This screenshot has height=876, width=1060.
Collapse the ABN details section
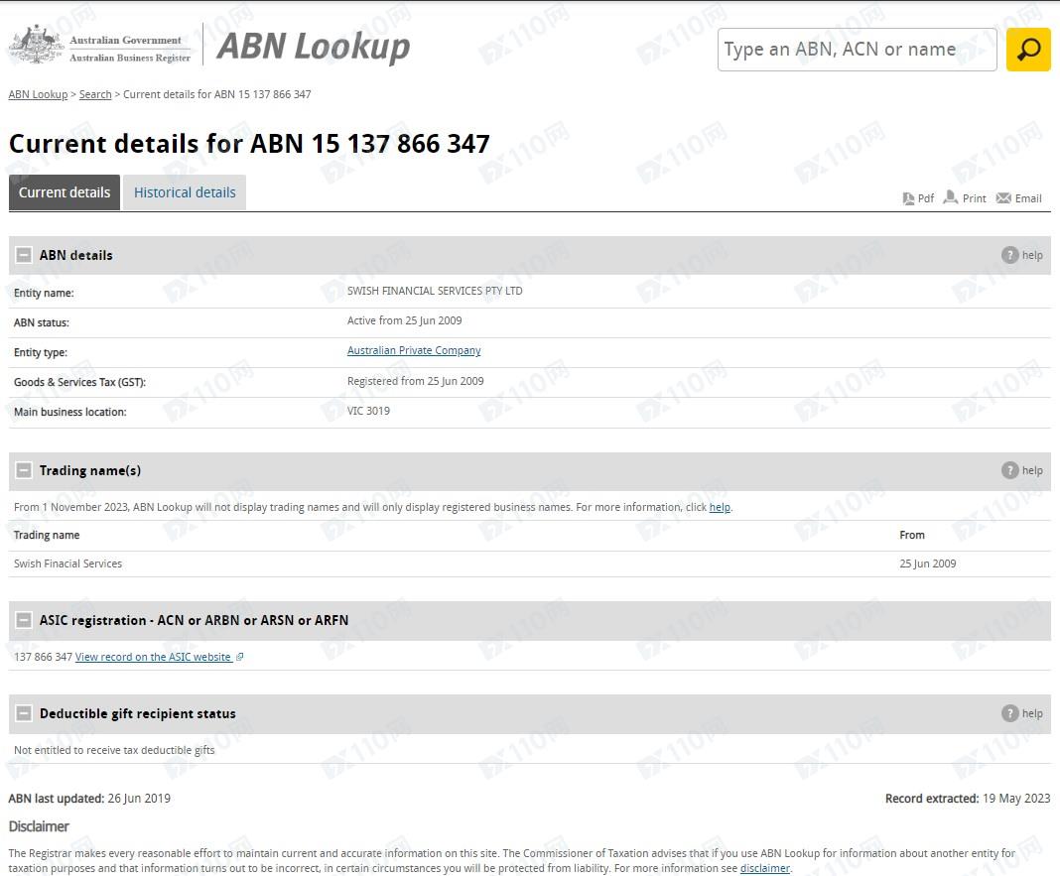click(x=24, y=255)
